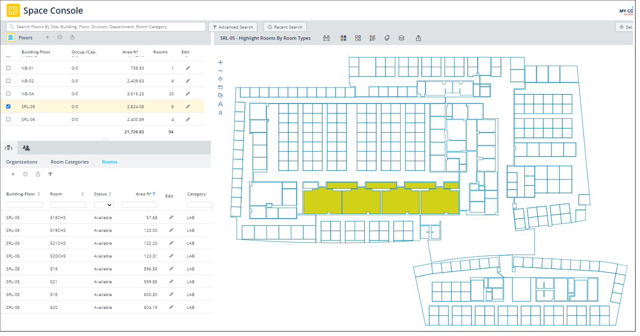Zoom in using the plus icon on map
The width and height of the screenshot is (640, 336).
(x=220, y=62)
